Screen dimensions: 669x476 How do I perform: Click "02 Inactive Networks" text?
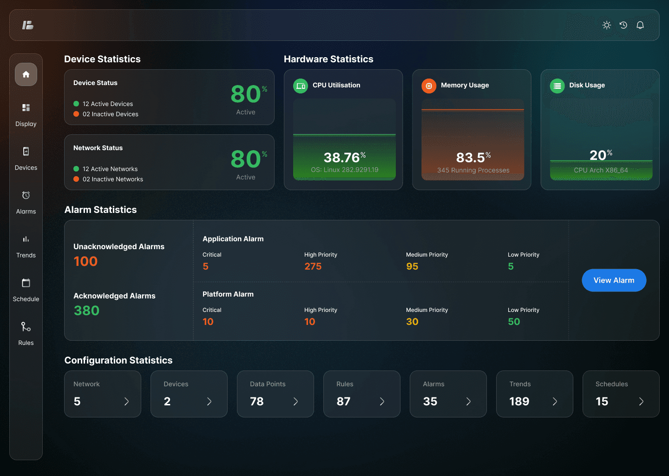(113, 179)
